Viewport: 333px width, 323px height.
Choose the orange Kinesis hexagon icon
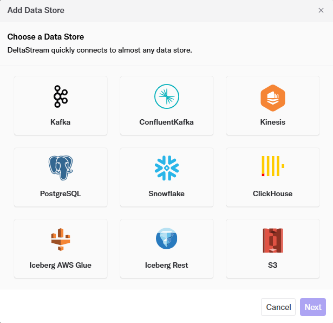272,98
